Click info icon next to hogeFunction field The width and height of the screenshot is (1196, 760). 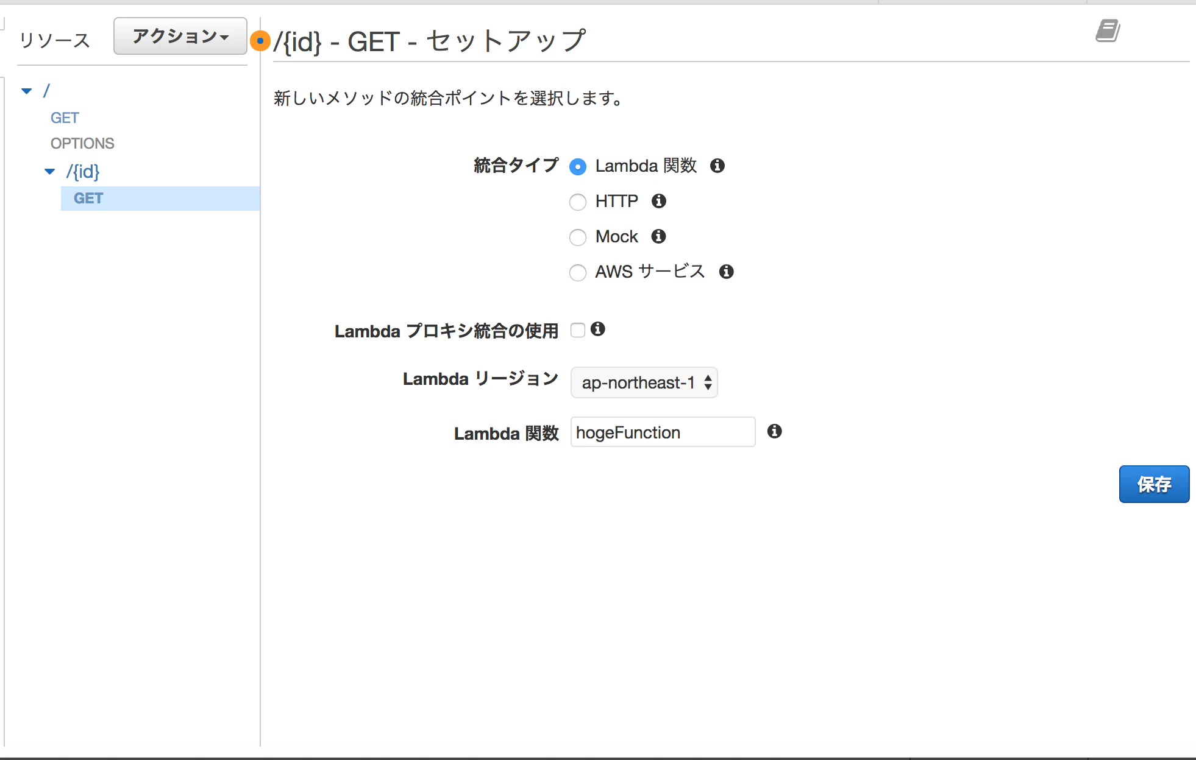click(x=775, y=431)
